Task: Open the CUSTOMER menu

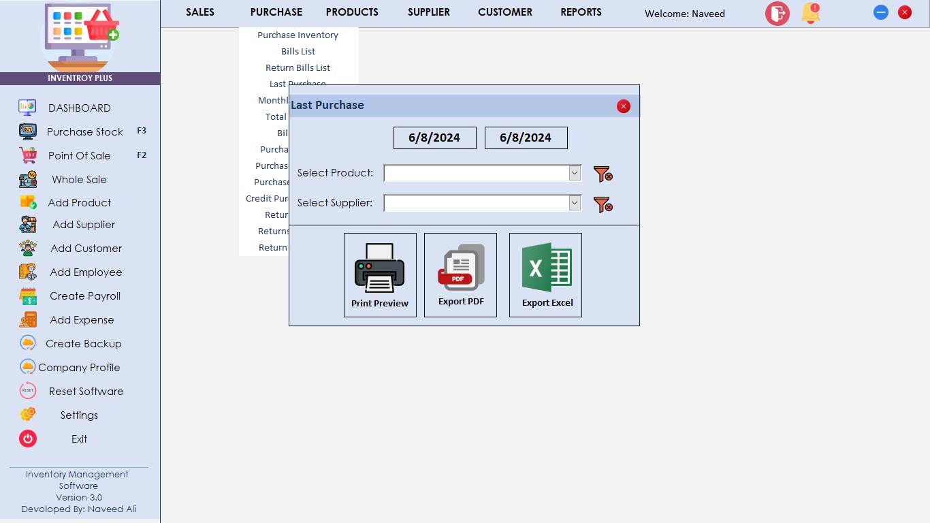Action: (x=505, y=12)
